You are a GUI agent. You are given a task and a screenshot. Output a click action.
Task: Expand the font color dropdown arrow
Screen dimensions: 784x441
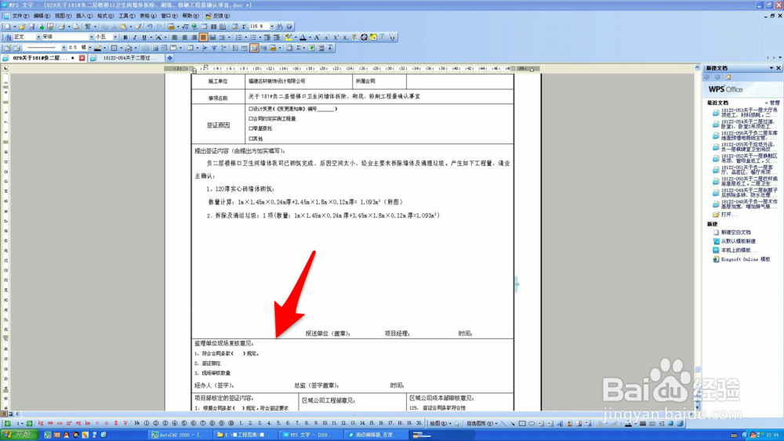click(x=310, y=38)
